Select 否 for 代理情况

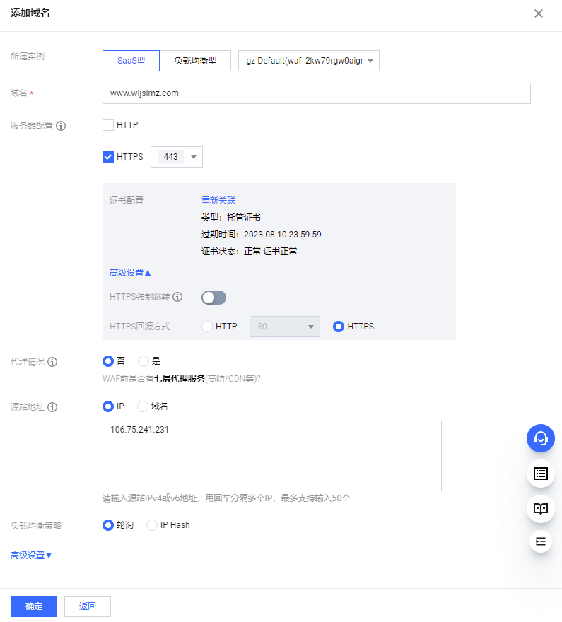[108, 361]
